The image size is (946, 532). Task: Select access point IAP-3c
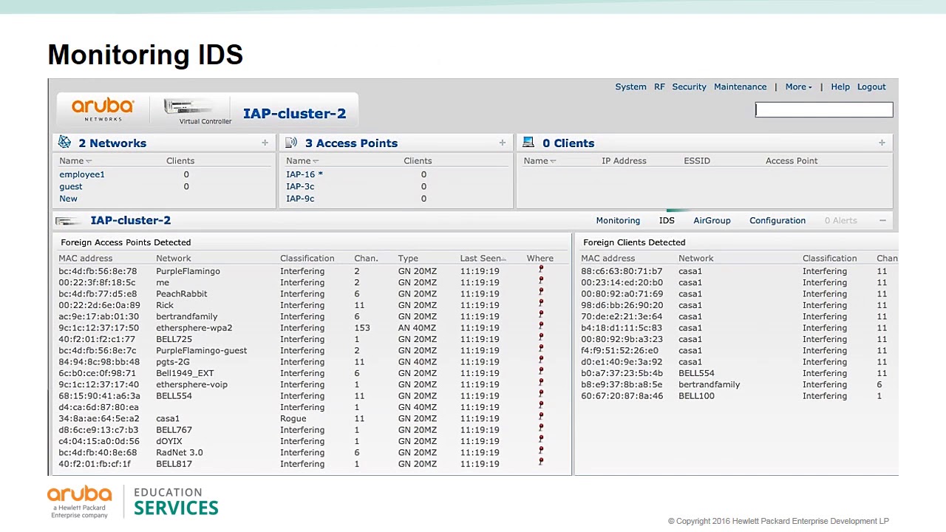(300, 186)
